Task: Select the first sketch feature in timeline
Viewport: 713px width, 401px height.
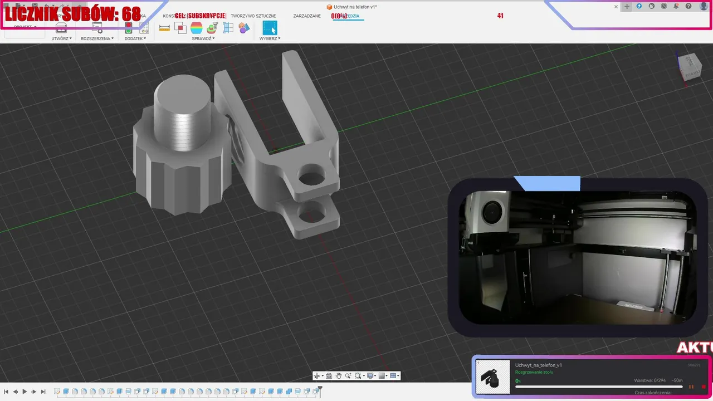Action: click(x=57, y=392)
